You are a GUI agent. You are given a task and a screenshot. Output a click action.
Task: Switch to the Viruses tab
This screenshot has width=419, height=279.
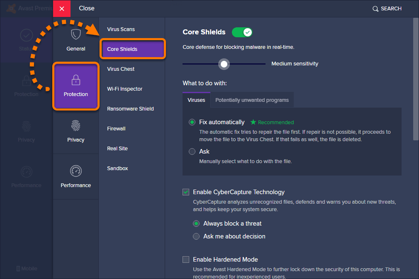[x=196, y=100]
